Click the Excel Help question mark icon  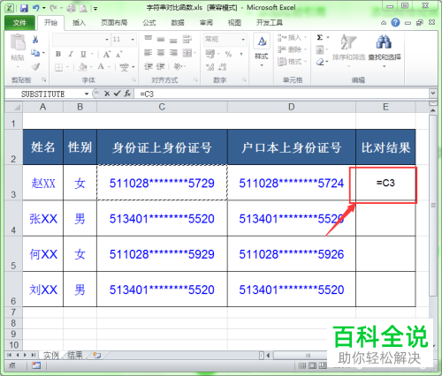(395, 22)
